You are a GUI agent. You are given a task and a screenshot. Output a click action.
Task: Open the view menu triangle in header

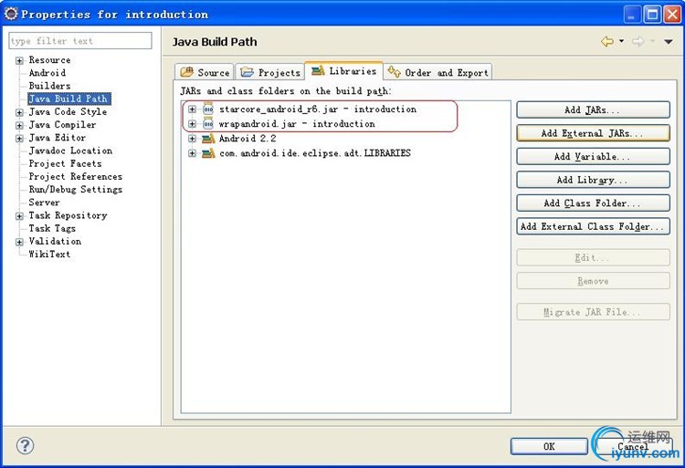pos(669,42)
